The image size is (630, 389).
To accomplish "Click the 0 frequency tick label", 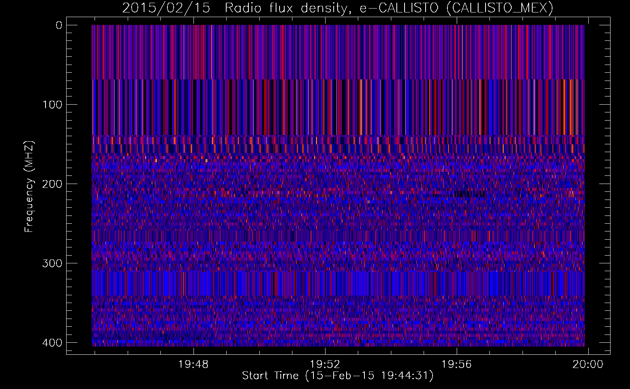I will click(x=59, y=25).
